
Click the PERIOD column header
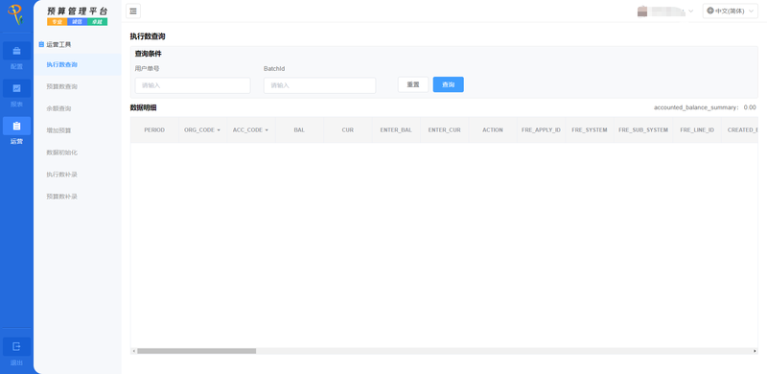154,130
